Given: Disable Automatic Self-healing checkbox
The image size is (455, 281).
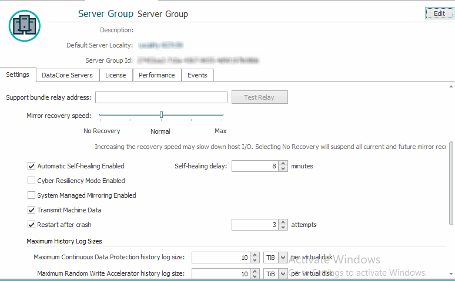Looking at the screenshot, I should pos(32,166).
